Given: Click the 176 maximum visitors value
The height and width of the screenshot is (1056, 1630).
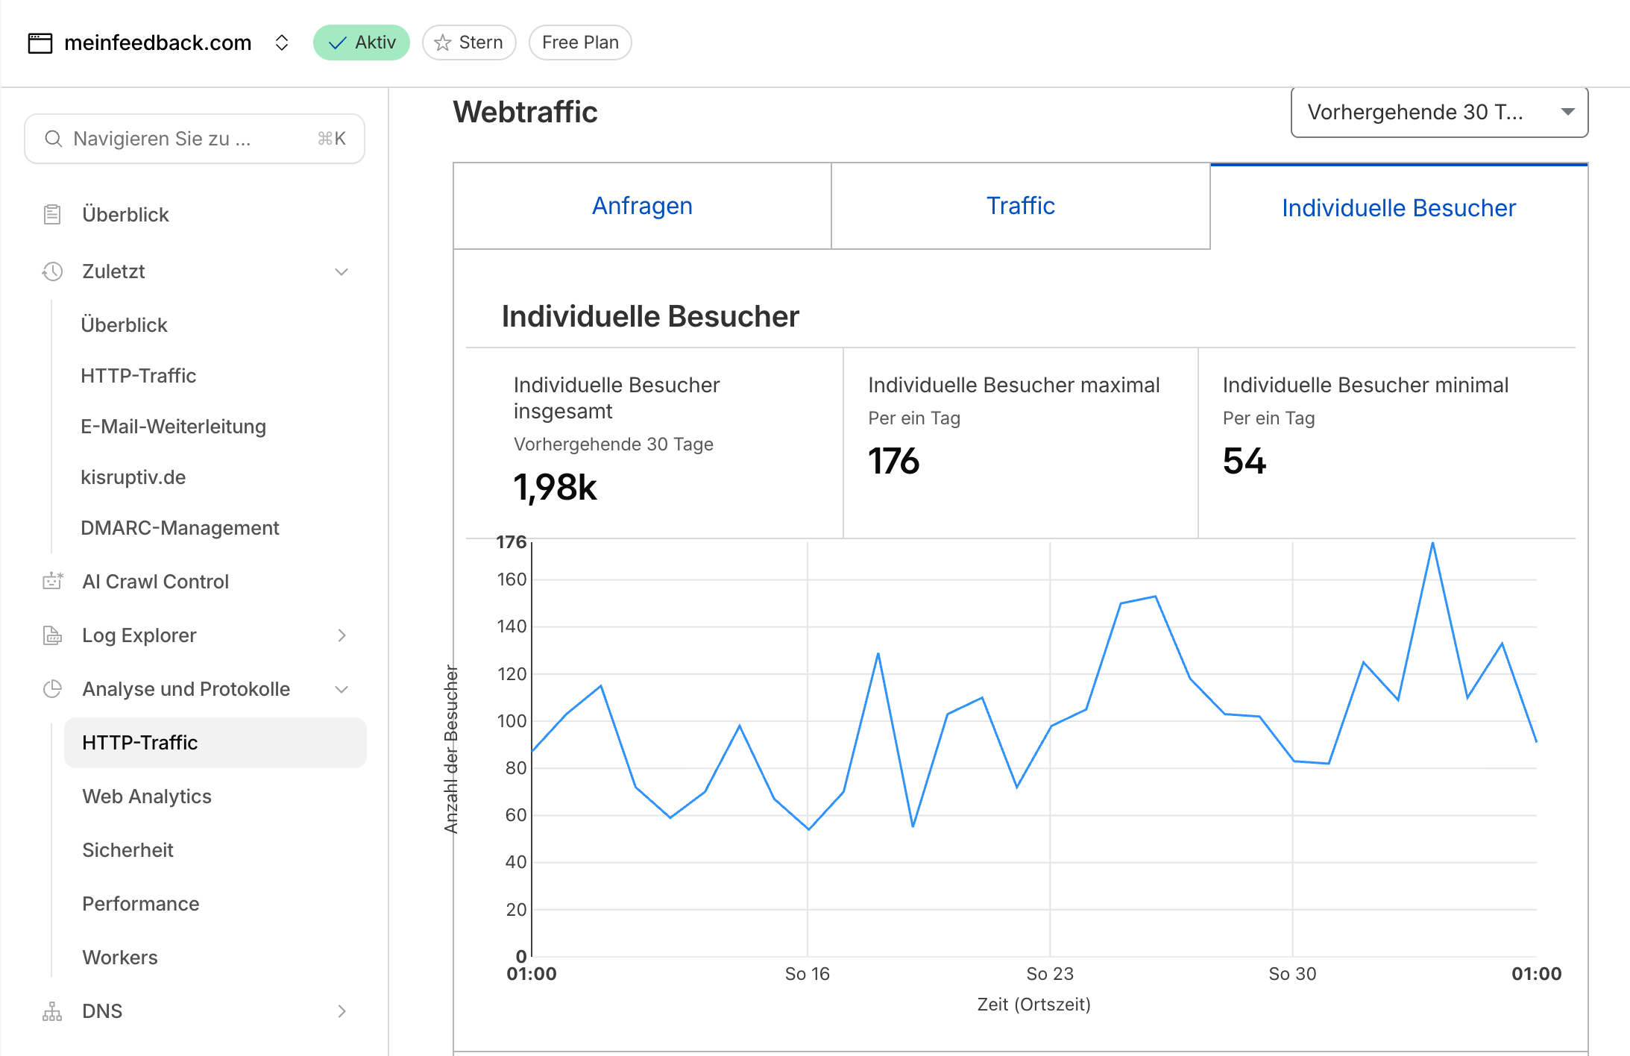Looking at the screenshot, I should tap(894, 461).
